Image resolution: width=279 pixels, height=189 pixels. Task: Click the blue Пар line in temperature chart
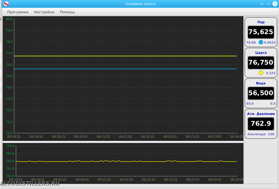click(x=125, y=69)
